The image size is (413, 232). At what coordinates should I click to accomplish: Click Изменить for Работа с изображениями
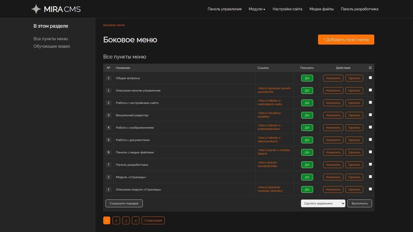click(x=333, y=128)
